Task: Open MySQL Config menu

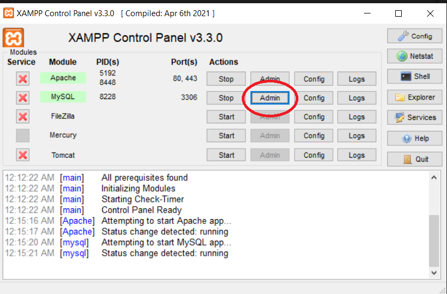Action: click(313, 98)
